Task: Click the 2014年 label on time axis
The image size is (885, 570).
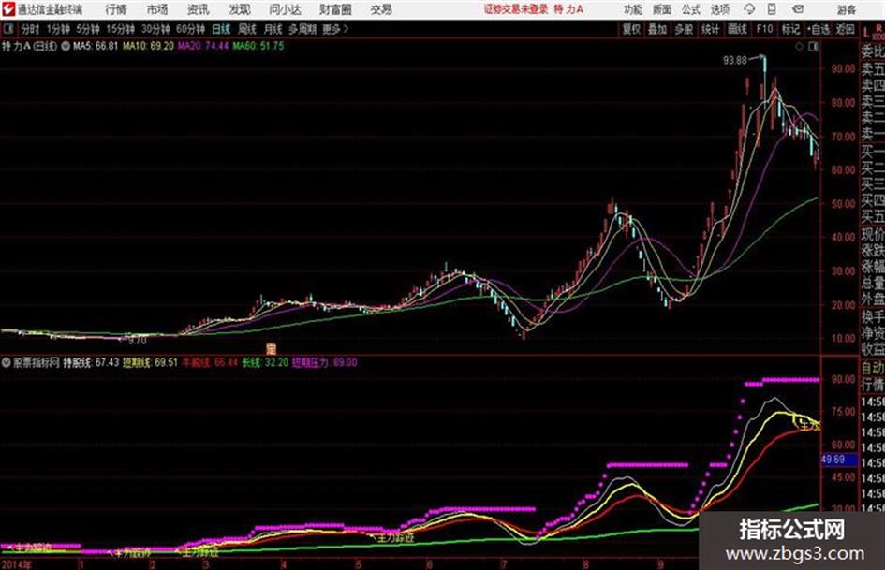Action: tap(16, 564)
